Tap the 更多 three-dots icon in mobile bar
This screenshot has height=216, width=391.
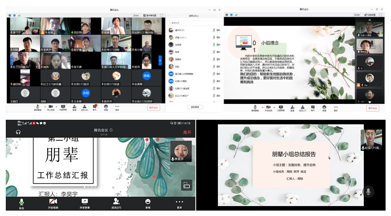(x=179, y=203)
